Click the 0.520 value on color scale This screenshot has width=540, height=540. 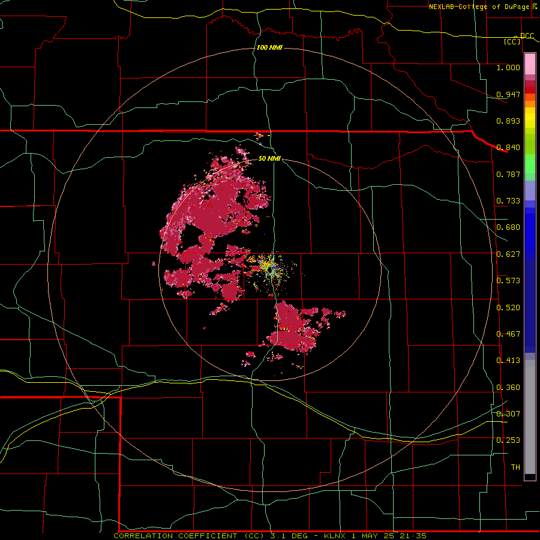508,308
